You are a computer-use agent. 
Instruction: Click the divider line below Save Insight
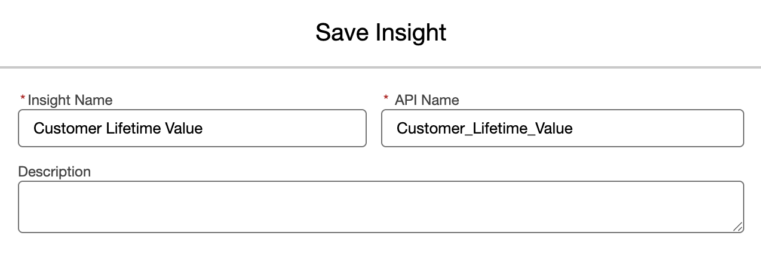pyautogui.click(x=380, y=67)
